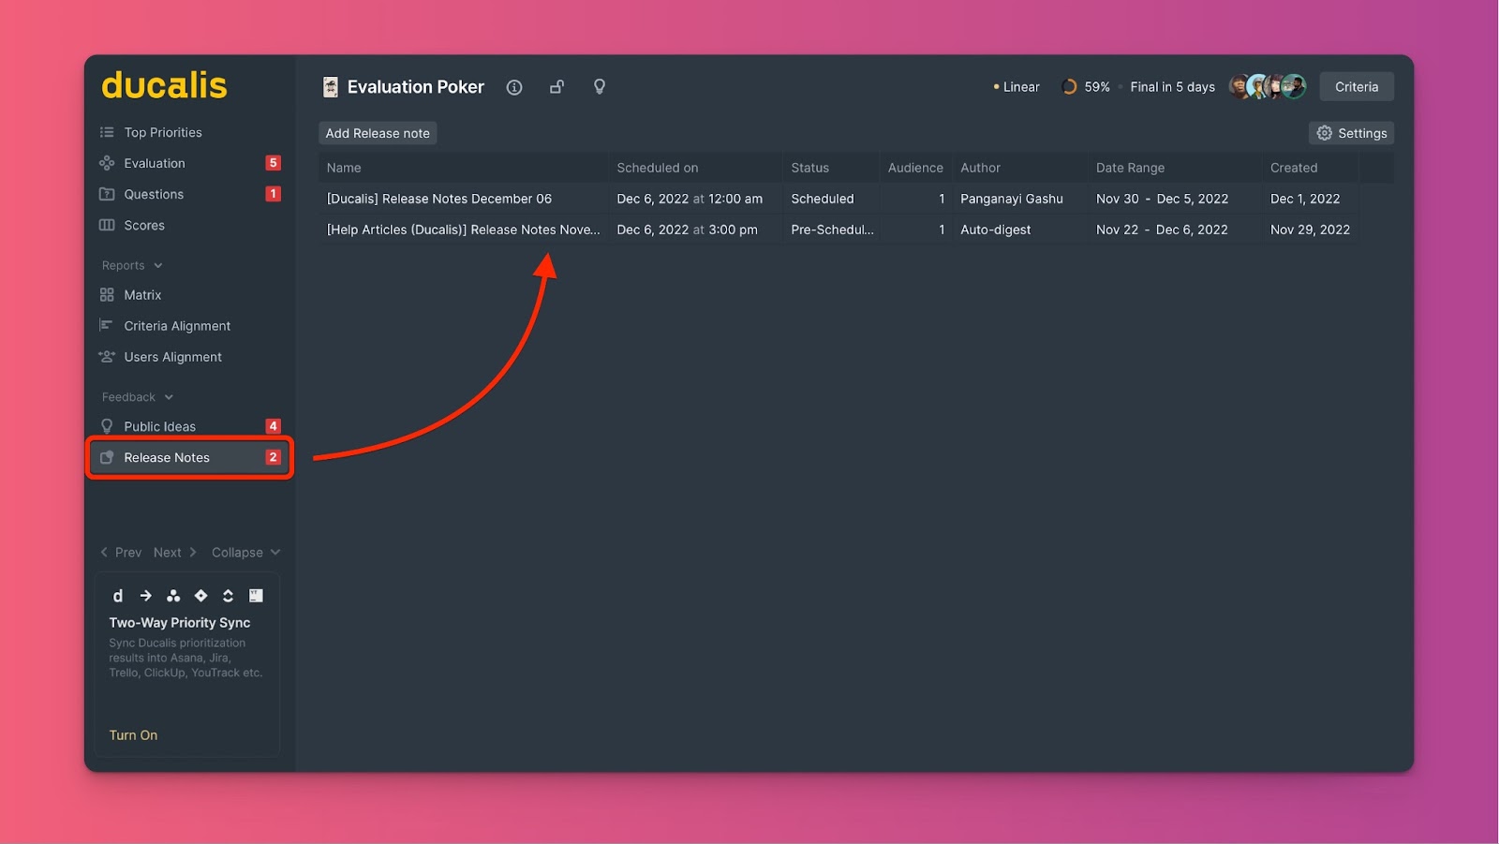Click the ducalis logo
Screen dimensions: 1499x844
164,85
